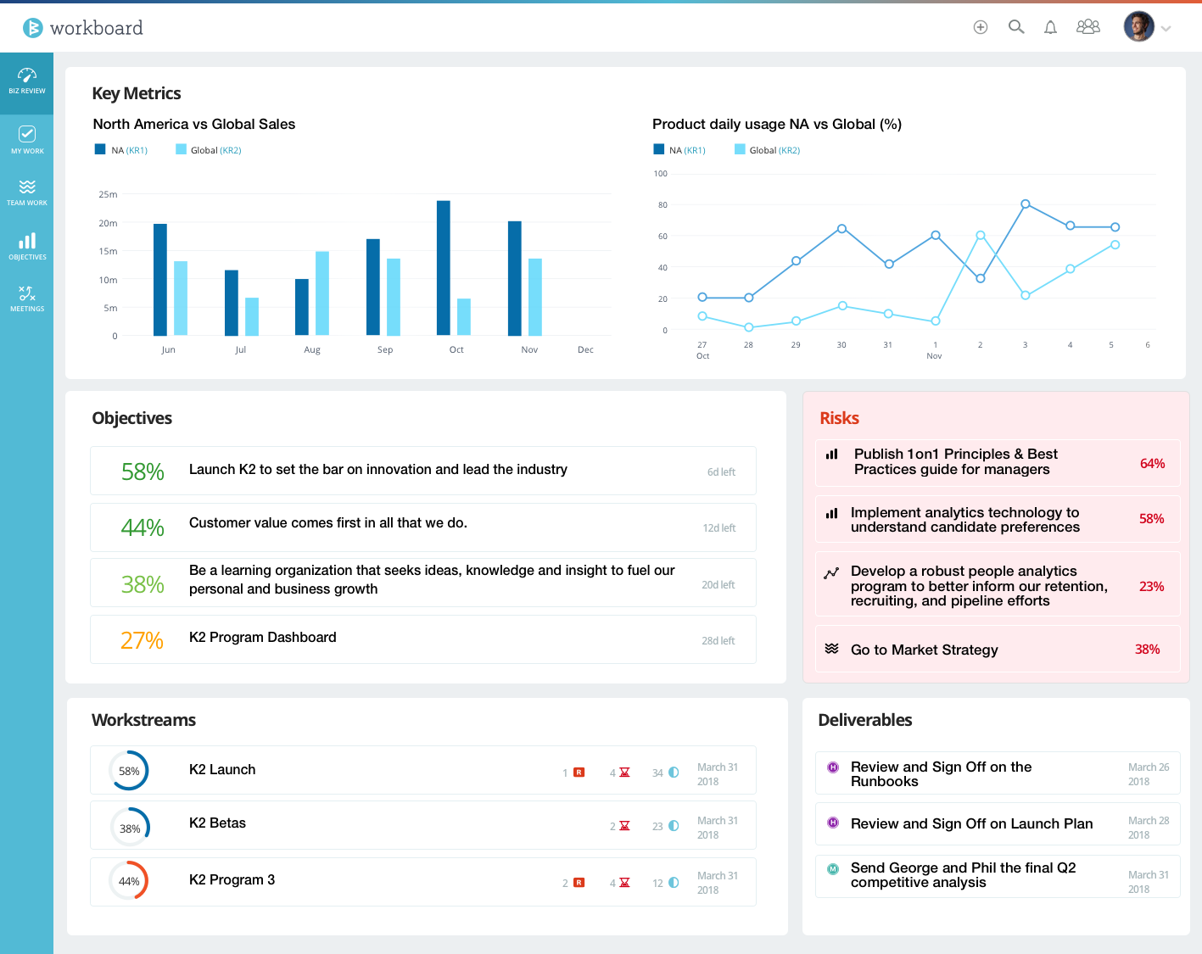This screenshot has height=954, width=1202.
Task: Click half-circle status icon in K2 Betas row
Action: click(674, 826)
